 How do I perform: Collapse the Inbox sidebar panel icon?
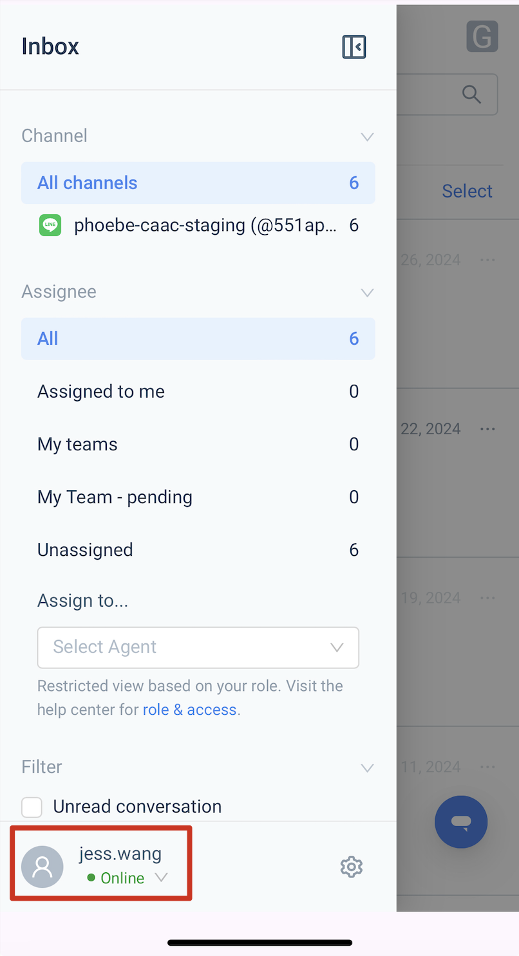pyautogui.click(x=354, y=47)
